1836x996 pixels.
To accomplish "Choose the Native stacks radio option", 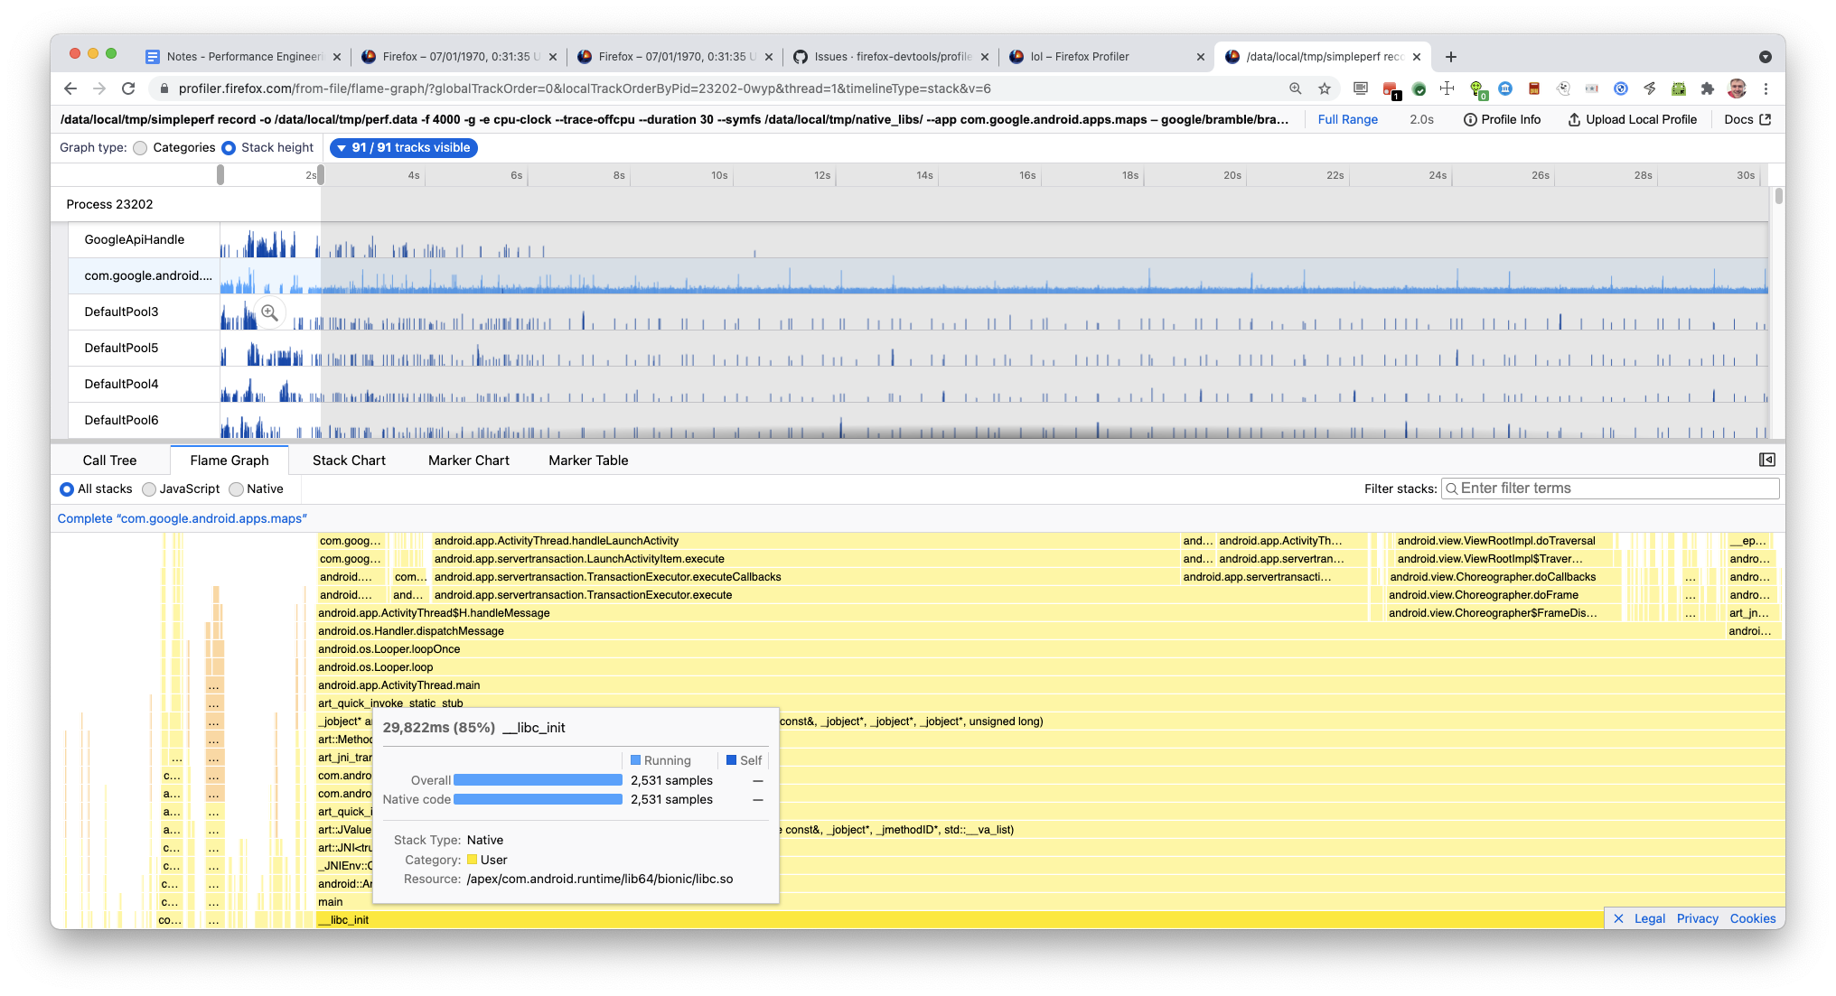I will 236,489.
